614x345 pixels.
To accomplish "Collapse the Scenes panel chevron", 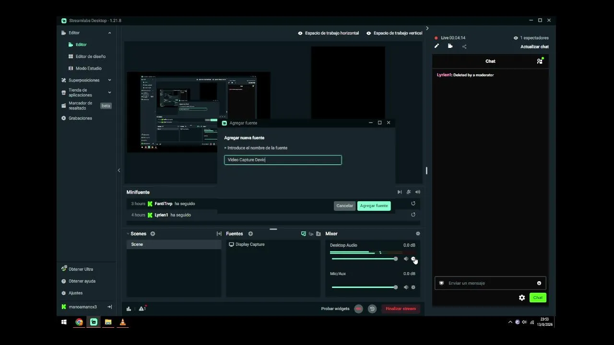I will coord(128,234).
